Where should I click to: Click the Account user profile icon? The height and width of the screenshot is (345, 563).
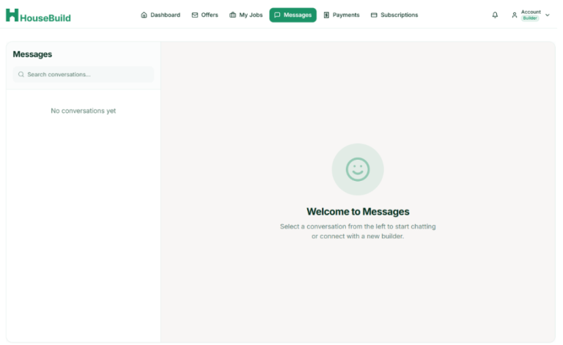(x=515, y=15)
